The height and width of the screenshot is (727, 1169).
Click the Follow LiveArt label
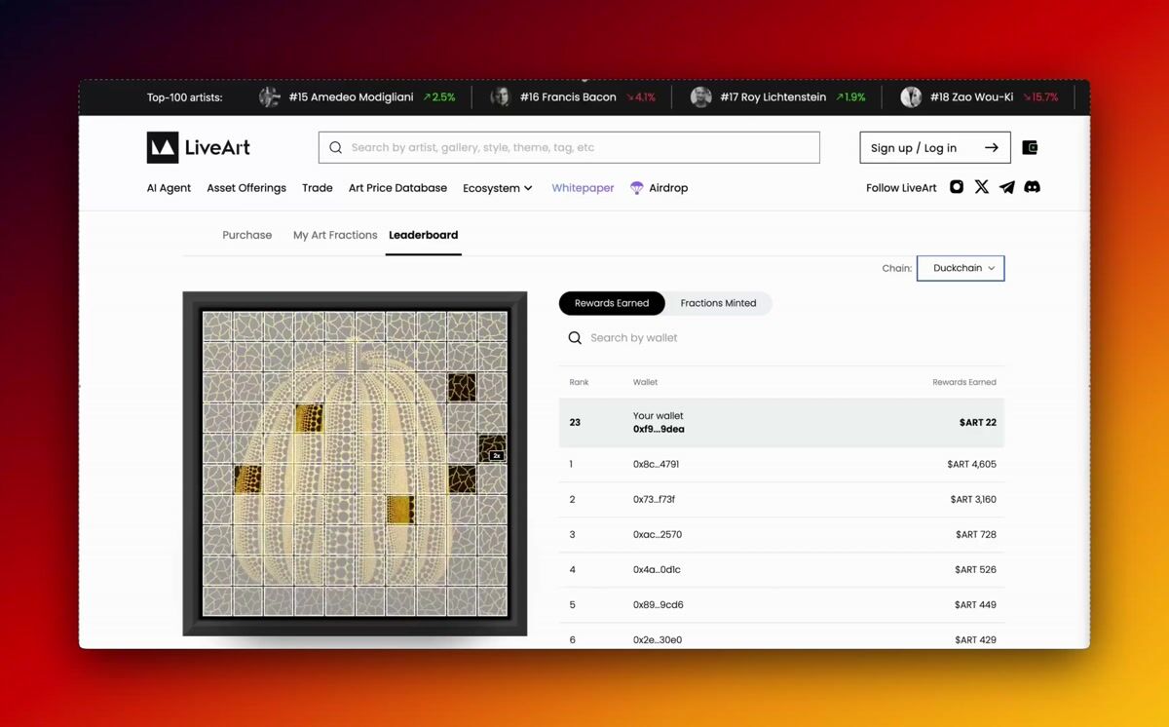[x=901, y=188]
